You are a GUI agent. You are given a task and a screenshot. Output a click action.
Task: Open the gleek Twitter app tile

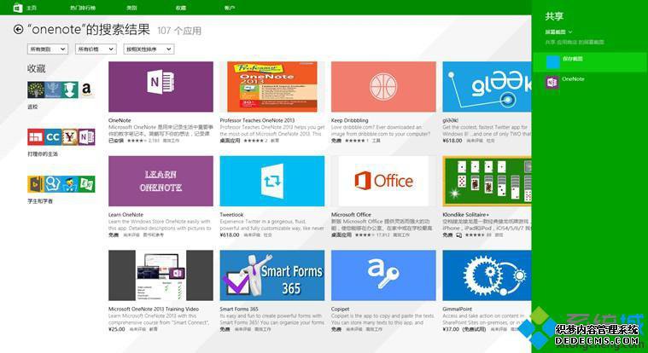coord(487,87)
